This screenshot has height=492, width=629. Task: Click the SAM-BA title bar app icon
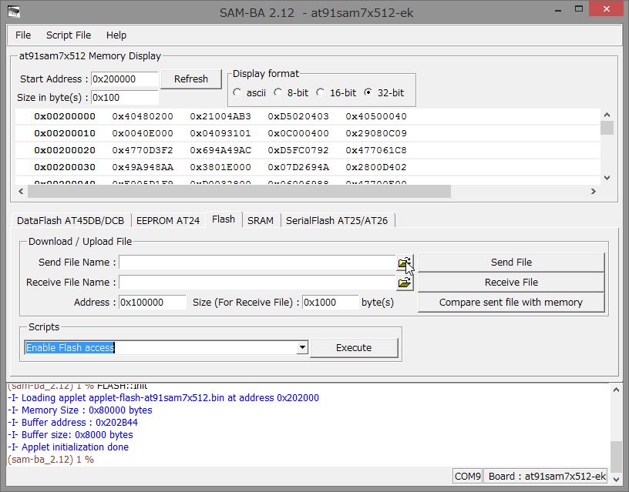point(14,12)
